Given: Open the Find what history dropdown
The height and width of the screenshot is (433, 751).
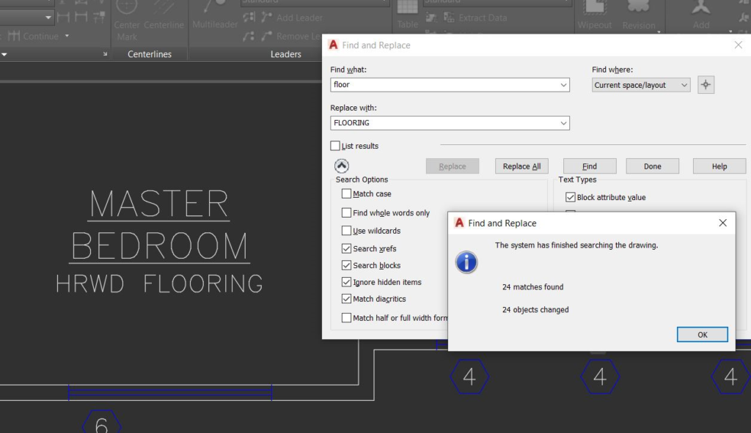Looking at the screenshot, I should click(565, 84).
